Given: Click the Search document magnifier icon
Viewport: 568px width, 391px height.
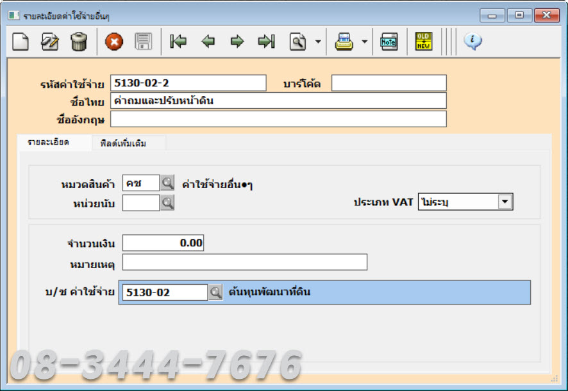Looking at the screenshot, I should [x=297, y=42].
